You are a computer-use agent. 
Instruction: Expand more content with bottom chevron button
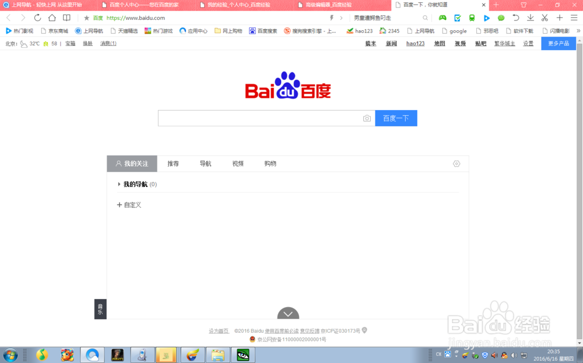[288, 313]
